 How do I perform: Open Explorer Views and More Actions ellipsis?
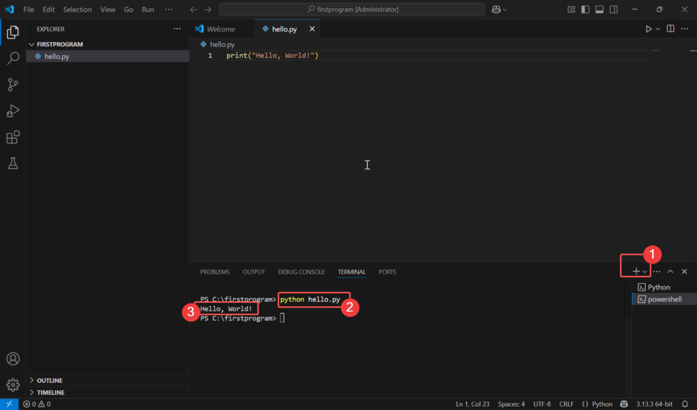pyautogui.click(x=177, y=29)
